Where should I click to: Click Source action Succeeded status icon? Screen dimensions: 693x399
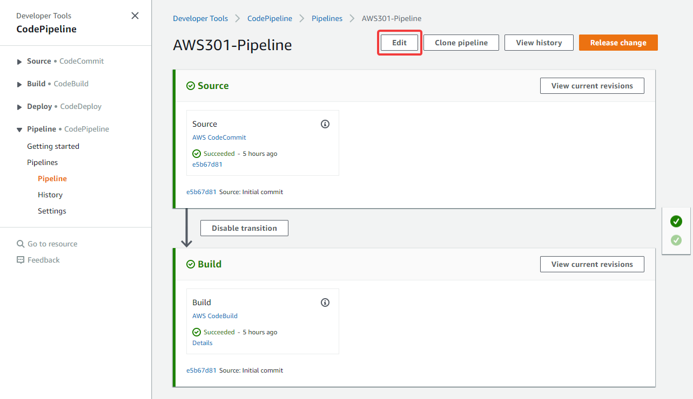pos(197,154)
